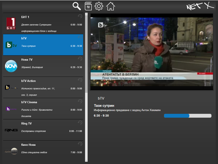This screenshot has height=164, width=218.
Task: Open catch-up history for Ring TV
Action: coord(80,122)
